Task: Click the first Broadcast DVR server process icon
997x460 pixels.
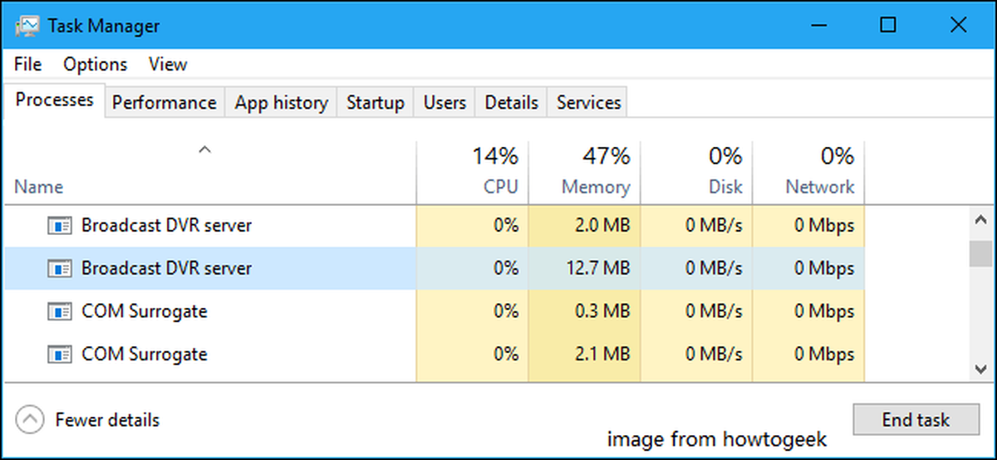Action: click(58, 225)
